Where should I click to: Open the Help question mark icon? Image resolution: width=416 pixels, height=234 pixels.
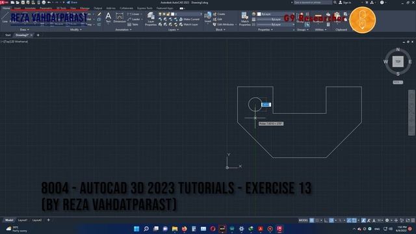[x=382, y=3]
